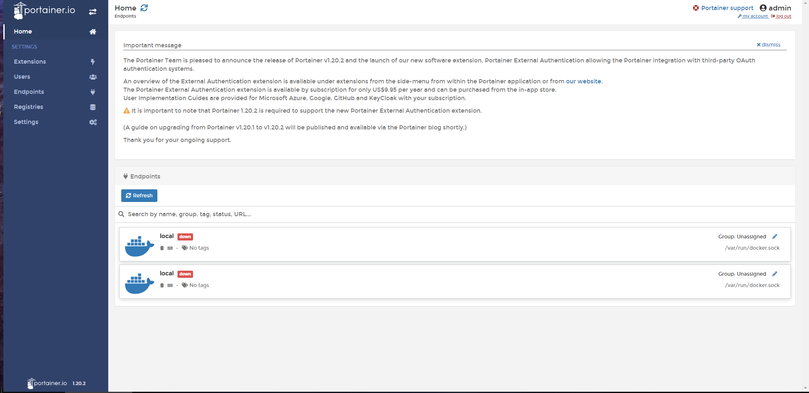
Task: Click the Portainer support lifebuoy icon
Action: click(696, 8)
